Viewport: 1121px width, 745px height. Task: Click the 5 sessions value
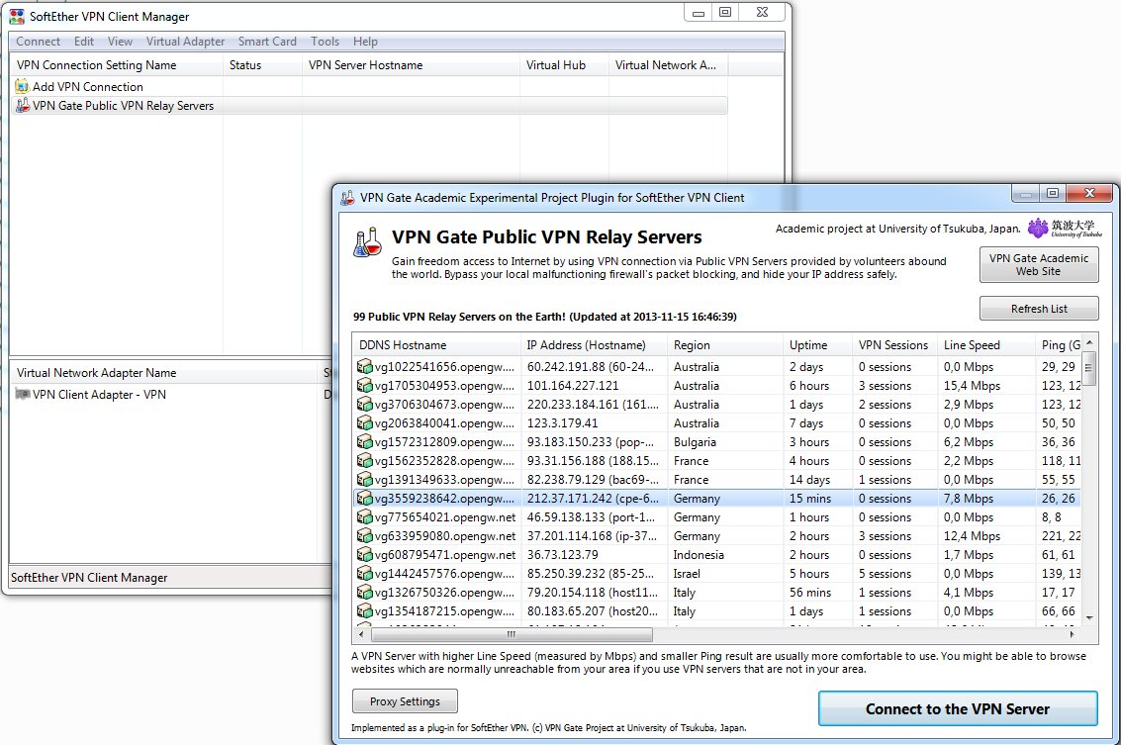click(x=886, y=574)
